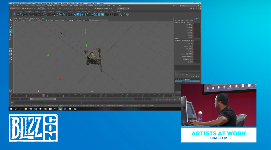The image size is (271, 150).
Task: Click the WI shelf icon
Action: point(103,14)
